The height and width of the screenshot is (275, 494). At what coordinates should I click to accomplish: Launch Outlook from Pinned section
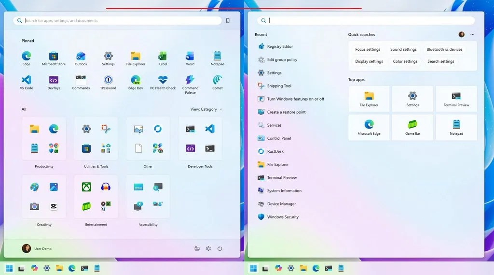click(x=81, y=58)
